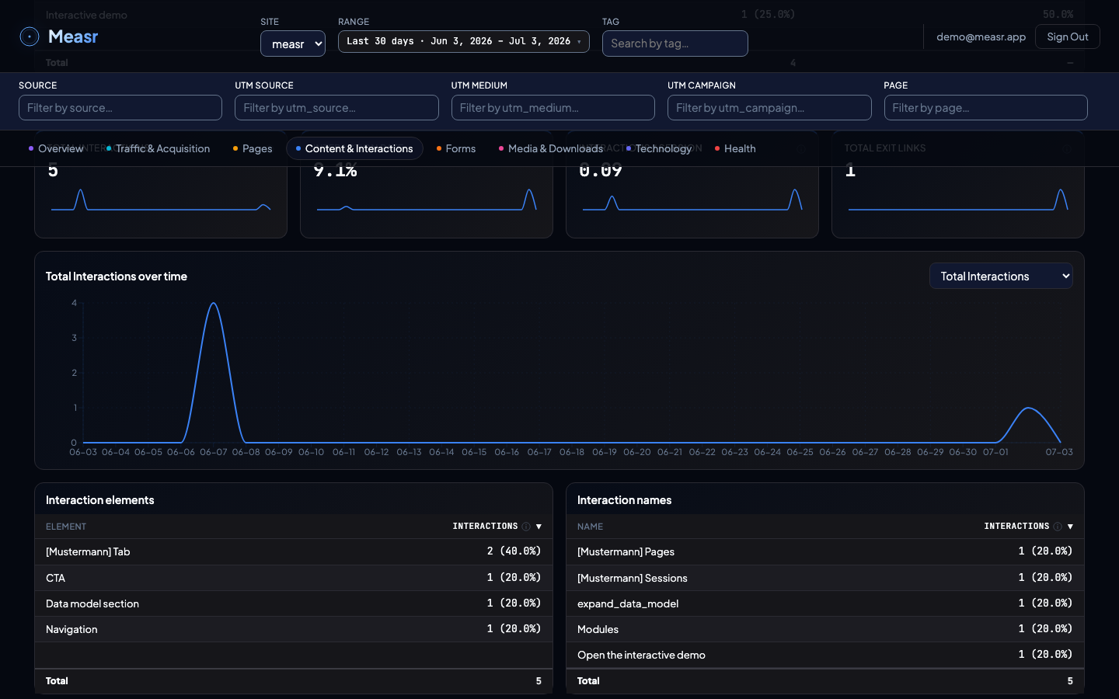The image size is (1119, 699).
Task: Click INTERACTIONS header in Interaction elements table
Action: click(x=485, y=527)
